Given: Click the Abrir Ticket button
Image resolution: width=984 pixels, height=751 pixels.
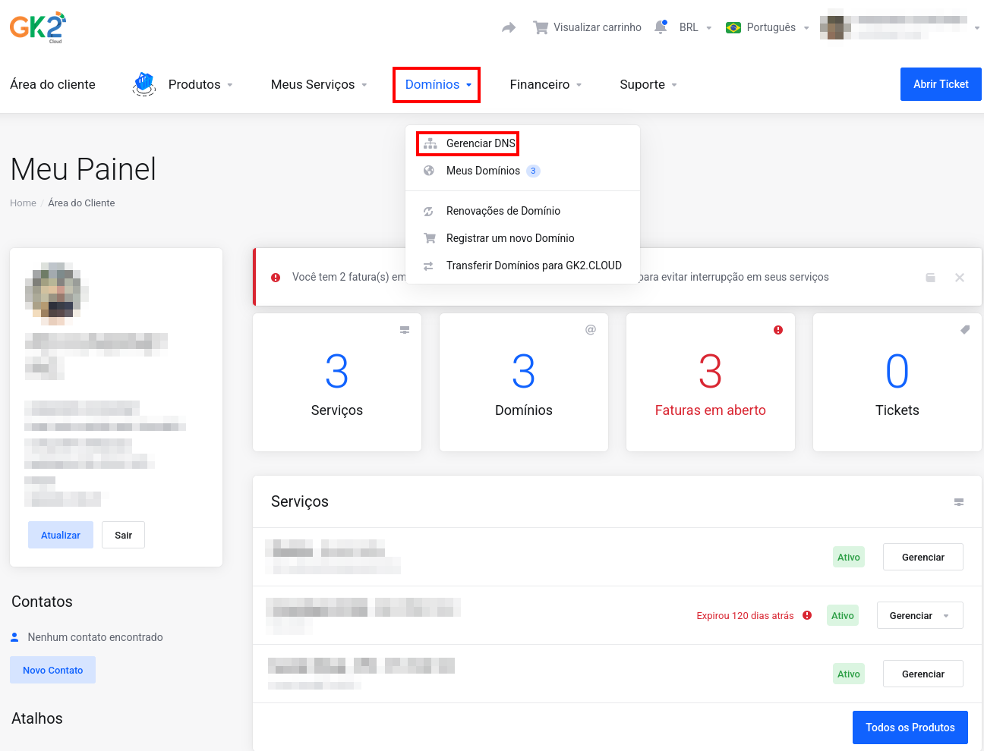Looking at the screenshot, I should coord(941,84).
